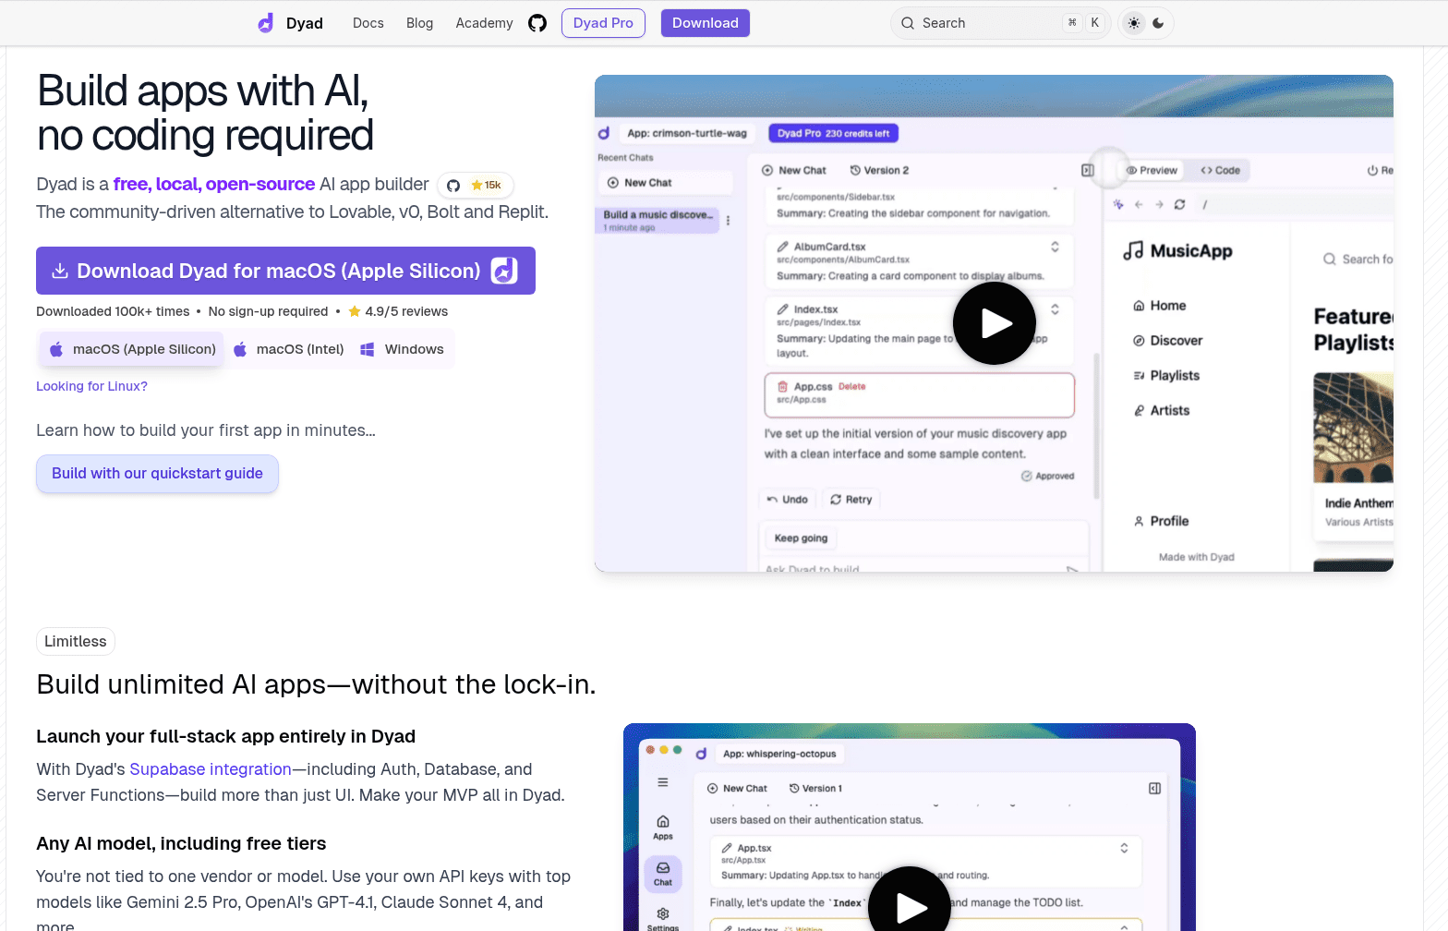Open Build with our quickstart guide
This screenshot has width=1448, height=931.
[x=157, y=474]
